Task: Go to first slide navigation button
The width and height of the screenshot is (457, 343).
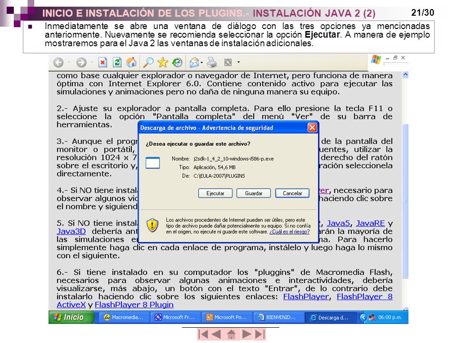Action: 203,334
